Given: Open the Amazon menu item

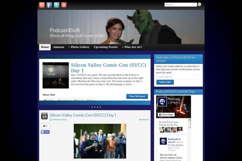Looking at the screenshot, I should tap(58, 47).
